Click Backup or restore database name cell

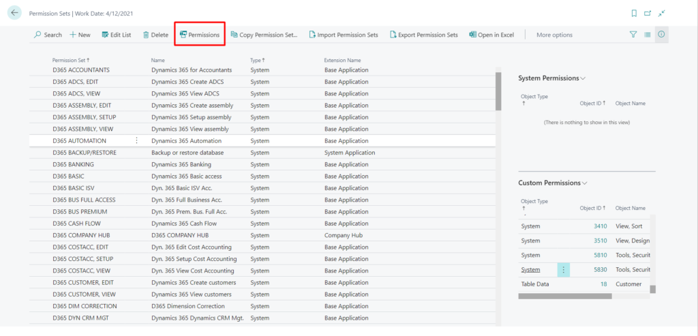point(187,153)
